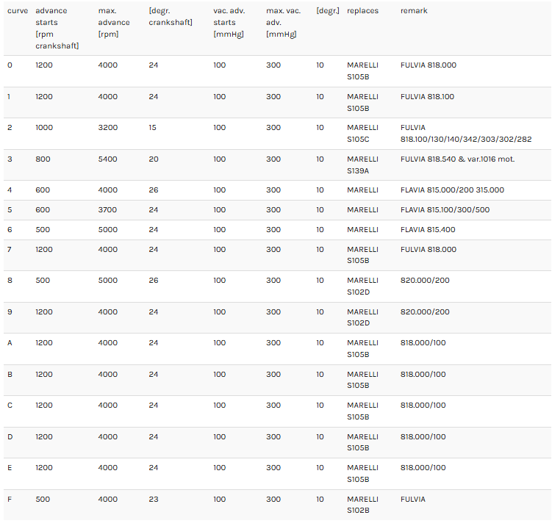Select 'FLAVIA 815.100/300/500' remark text
Image resolution: width=552 pixels, height=526 pixels.
(445, 209)
